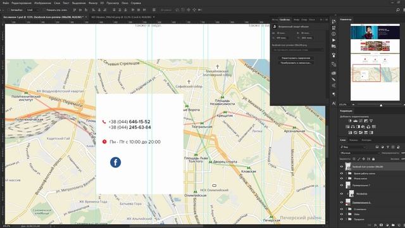Hide the lowest Прямоугольник layer above О компании
This screenshot has height=228, width=405.
click(x=342, y=203)
